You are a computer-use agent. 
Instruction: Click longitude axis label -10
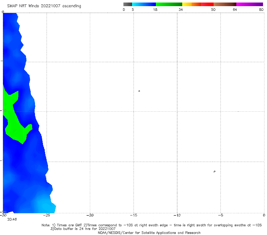tap(177, 215)
